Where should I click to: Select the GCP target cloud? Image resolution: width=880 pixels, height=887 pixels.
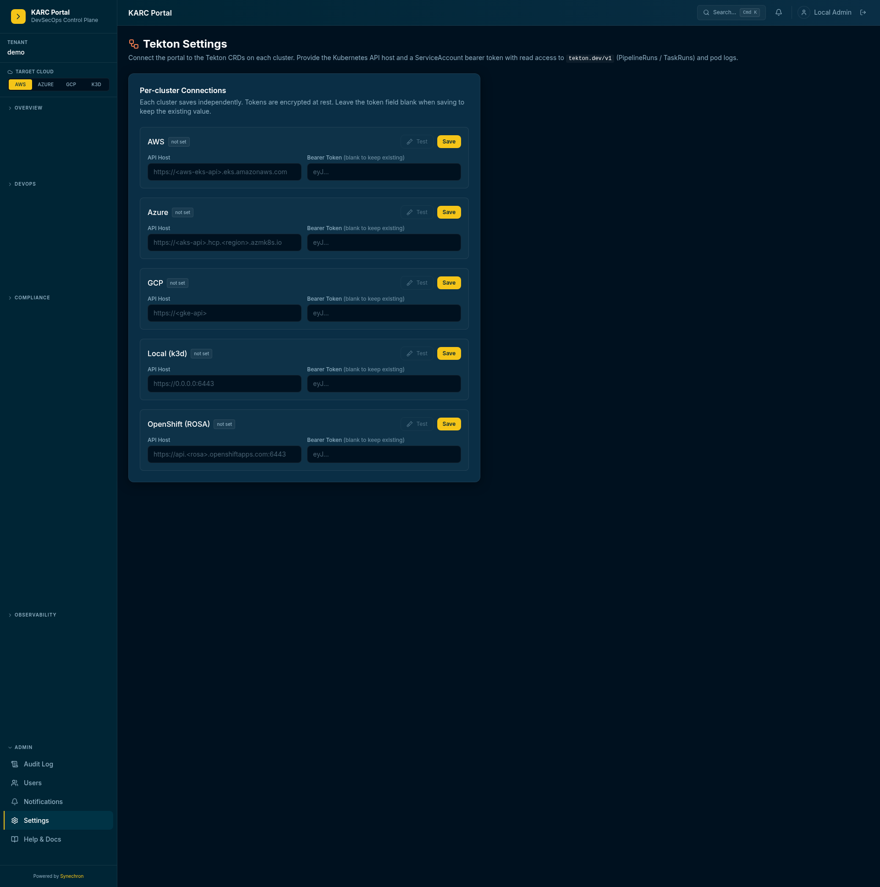[x=71, y=84]
